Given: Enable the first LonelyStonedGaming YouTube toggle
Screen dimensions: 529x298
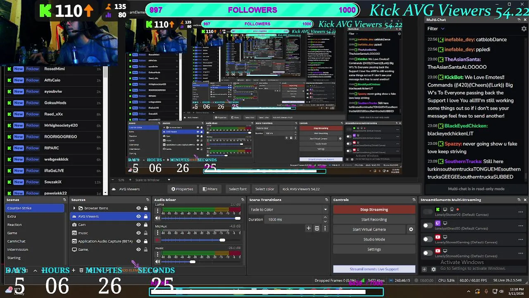Looking at the screenshot, I should point(427,239).
